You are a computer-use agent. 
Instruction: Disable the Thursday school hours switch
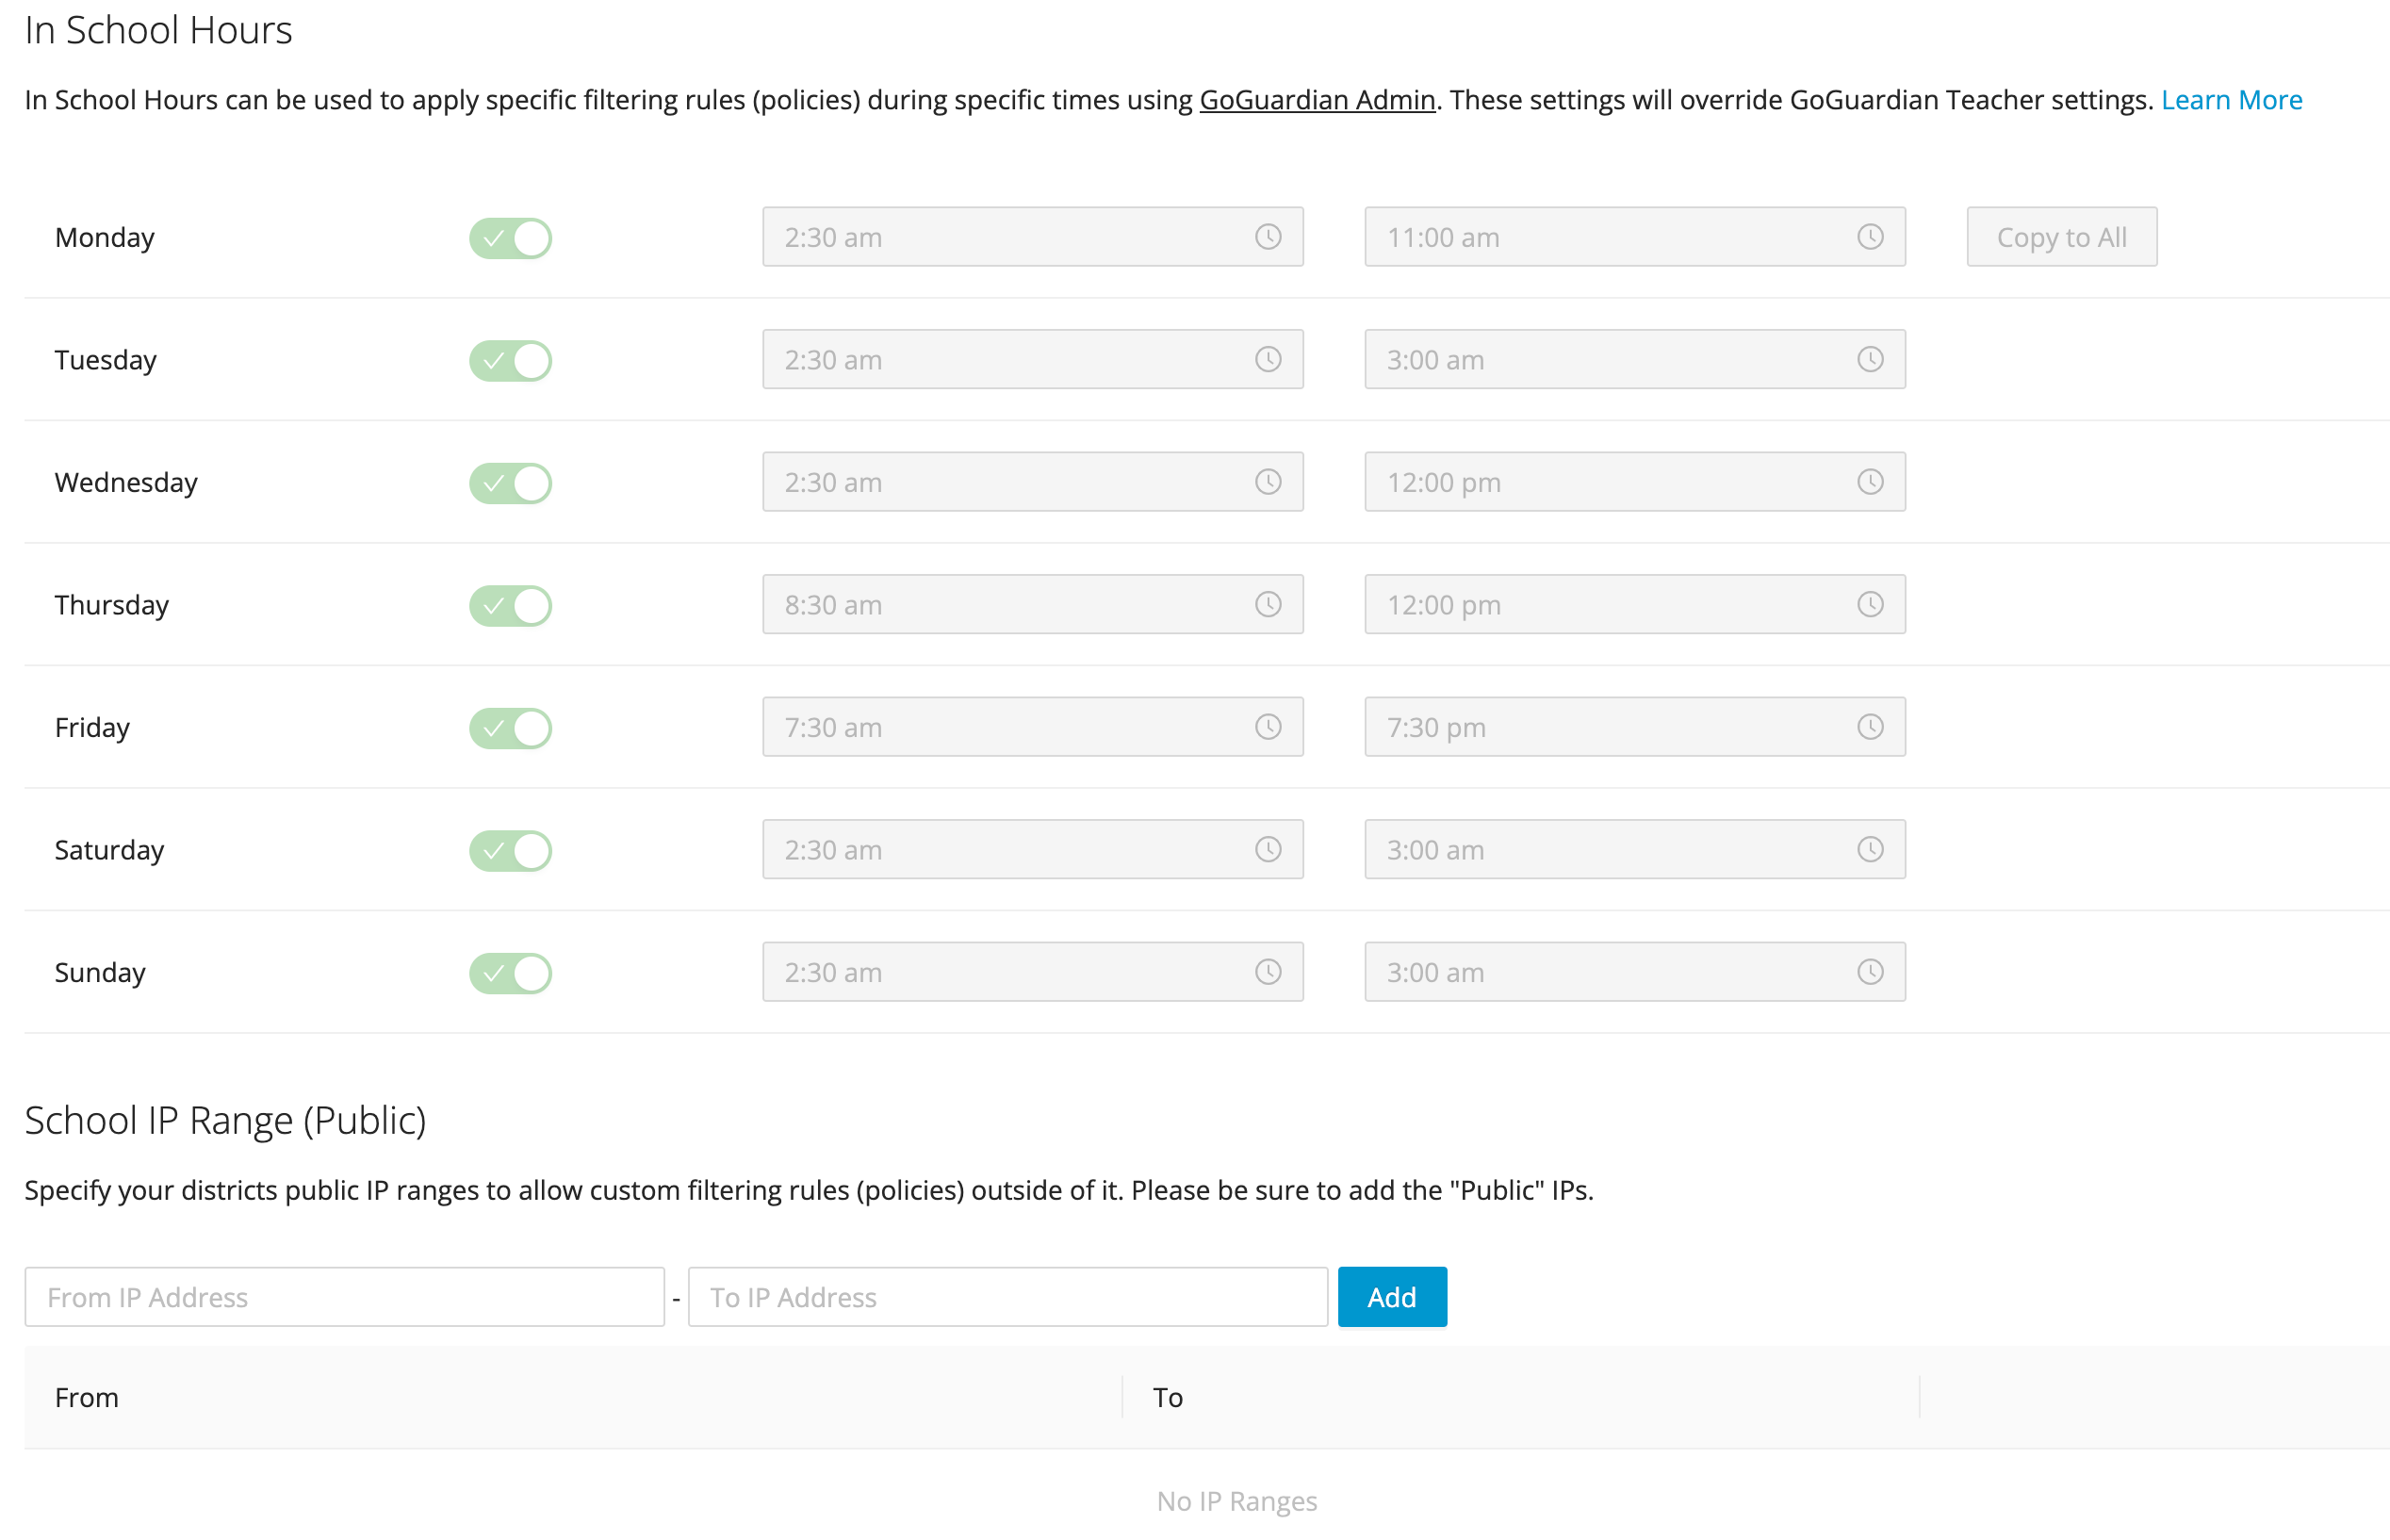510,605
